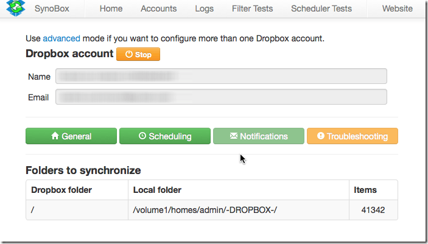Go to the Home menu item
Screen dimensions: 428x244
pos(111,9)
